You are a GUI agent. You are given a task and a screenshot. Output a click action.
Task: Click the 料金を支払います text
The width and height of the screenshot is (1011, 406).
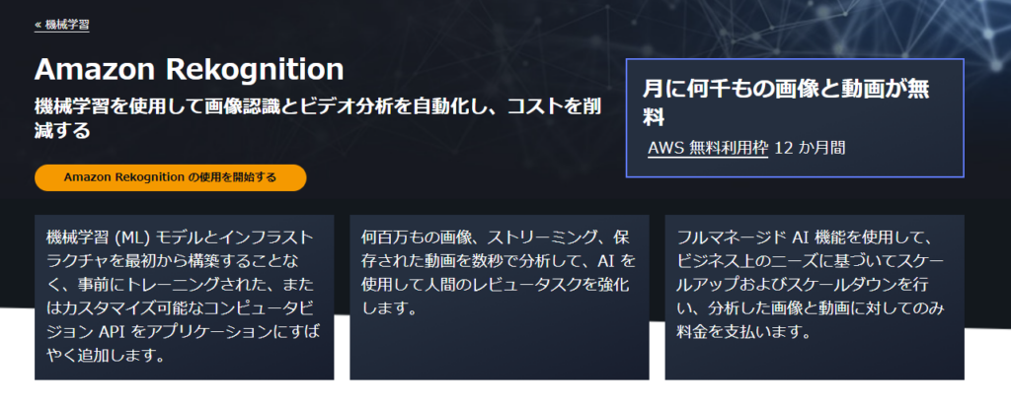tap(731, 332)
